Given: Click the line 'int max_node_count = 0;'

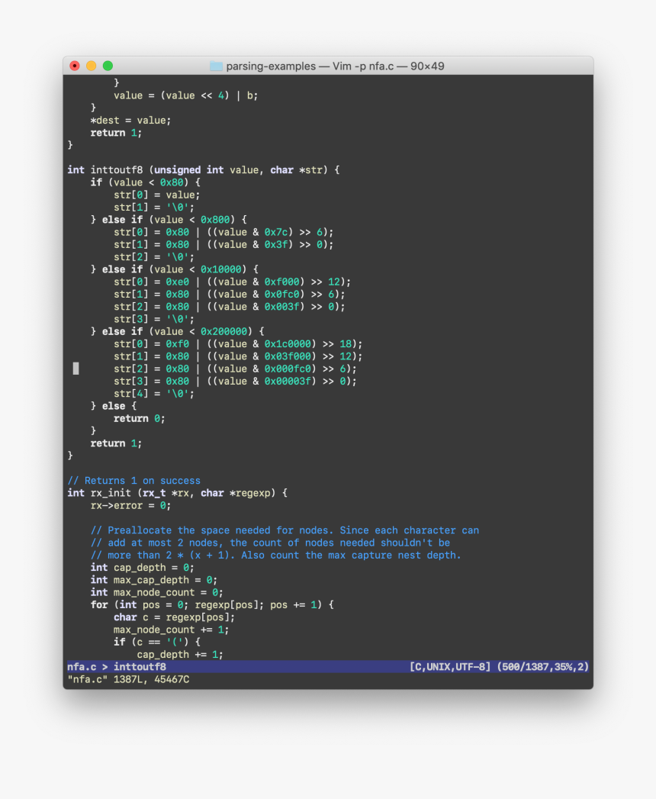Looking at the screenshot, I should click(x=157, y=592).
